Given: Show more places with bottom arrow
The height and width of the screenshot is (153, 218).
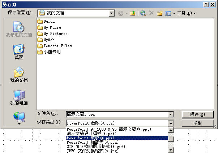Looking at the screenshot, I should pyautogui.click(x=19, y=123).
